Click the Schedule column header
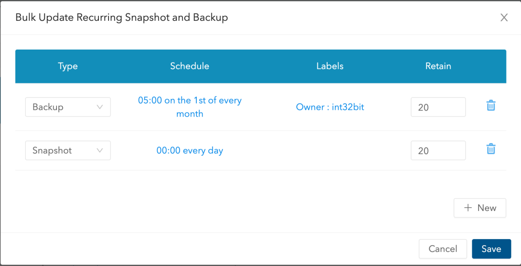Image resolution: width=521 pixels, height=266 pixels. (x=190, y=66)
